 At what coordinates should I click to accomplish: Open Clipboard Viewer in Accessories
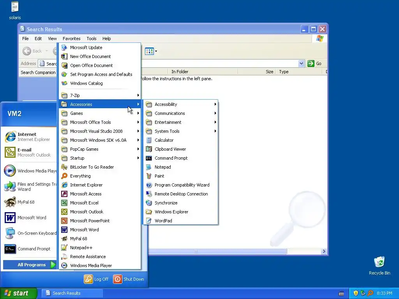(x=181, y=149)
